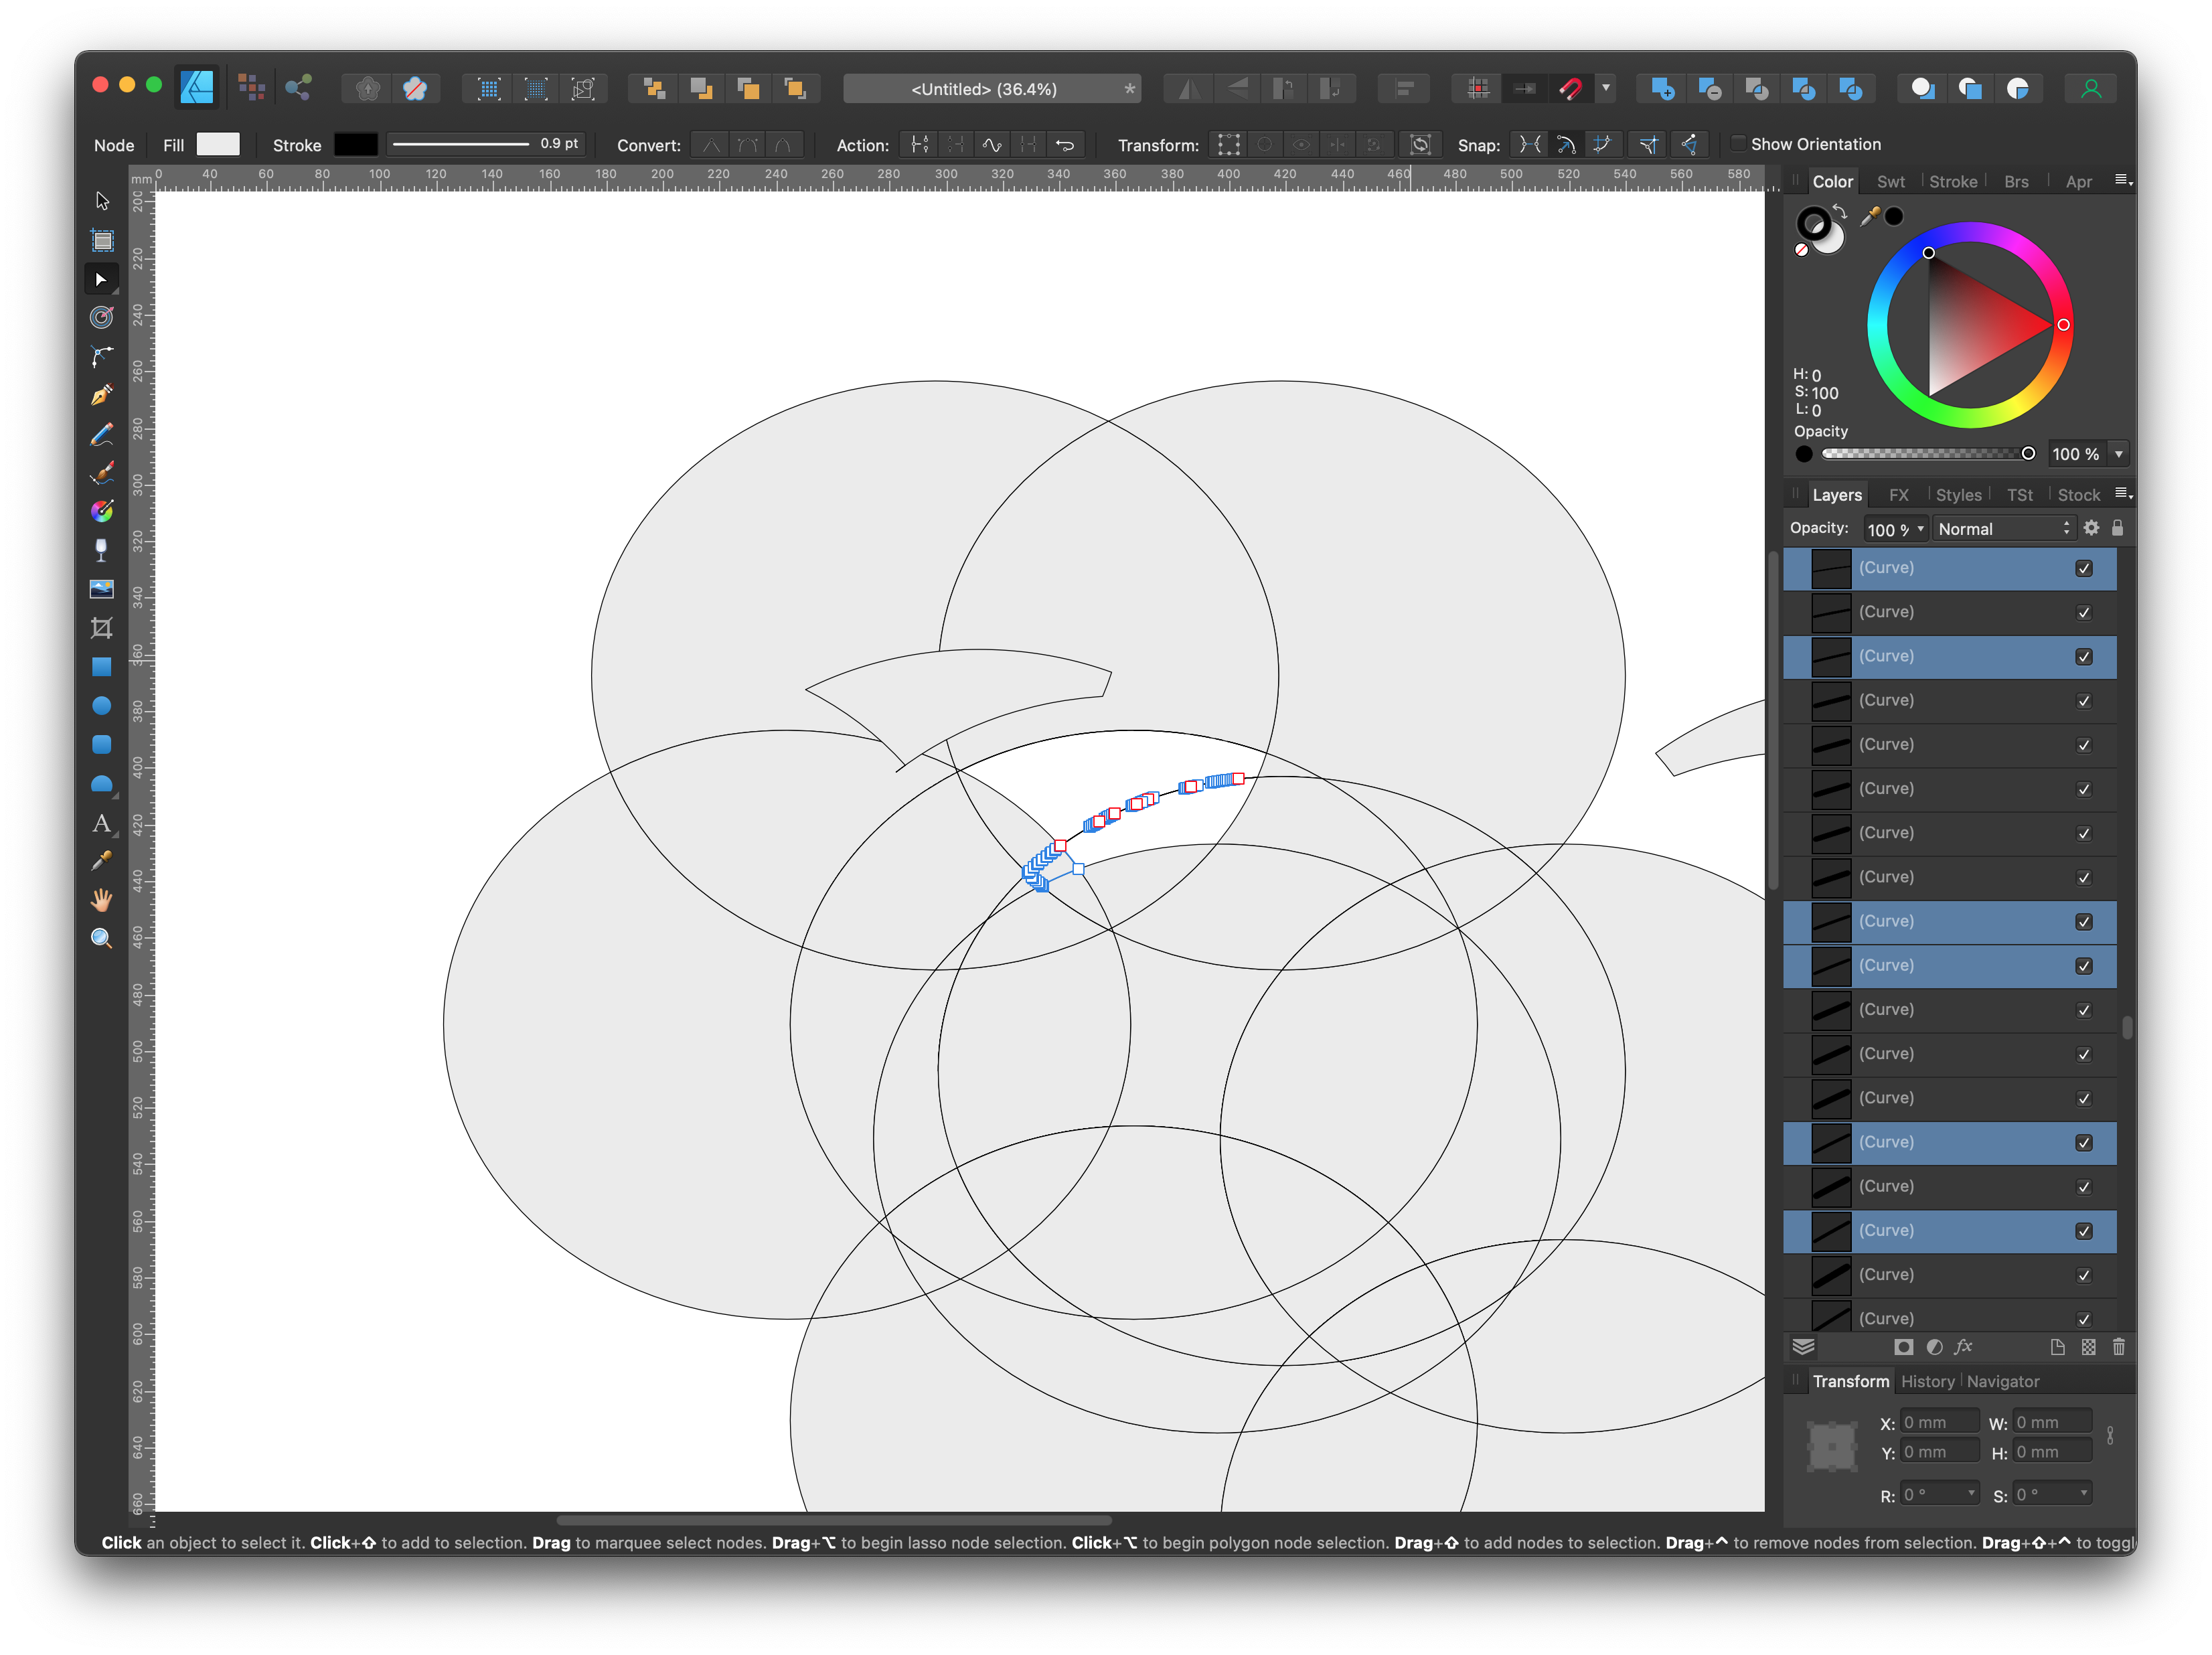The width and height of the screenshot is (2212, 1655).
Task: Uncheck visibility of bottom Curve layer
Action: pyautogui.click(x=2083, y=1318)
